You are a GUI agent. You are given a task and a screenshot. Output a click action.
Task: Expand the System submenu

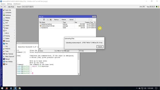[x=7, y=38]
